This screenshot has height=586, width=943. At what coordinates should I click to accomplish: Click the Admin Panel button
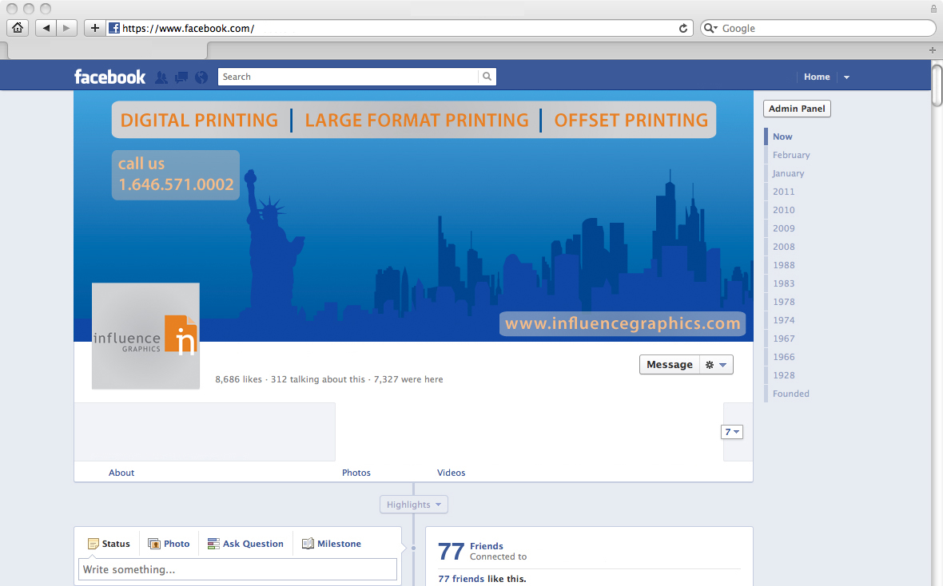click(x=797, y=109)
